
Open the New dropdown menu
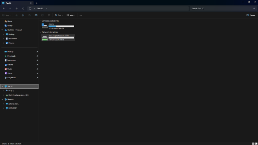(7, 15)
